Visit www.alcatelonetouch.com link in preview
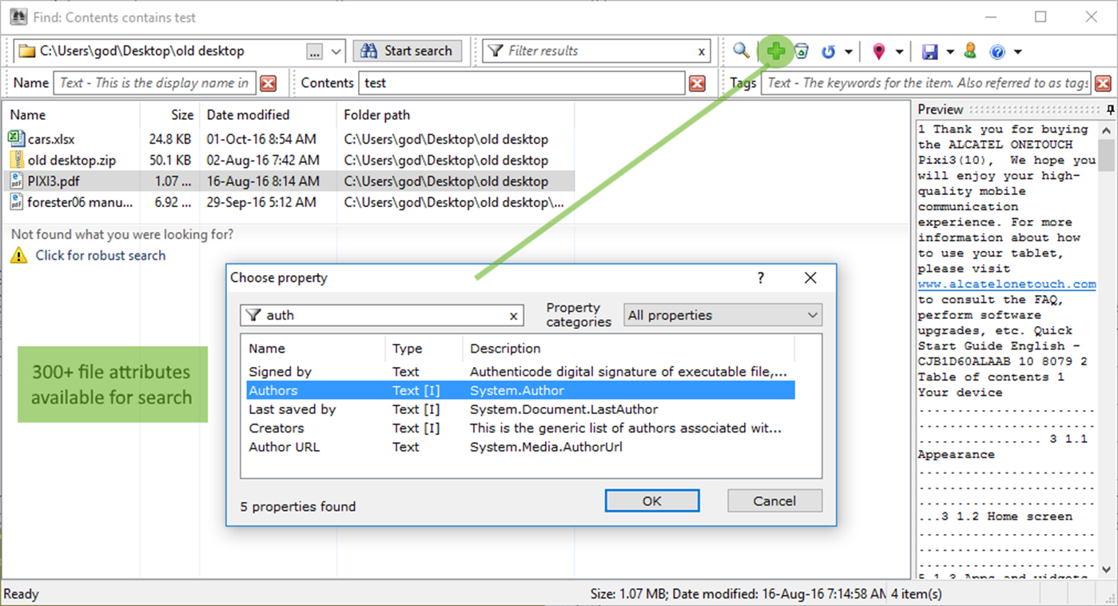This screenshot has height=606, width=1118. 1005,284
